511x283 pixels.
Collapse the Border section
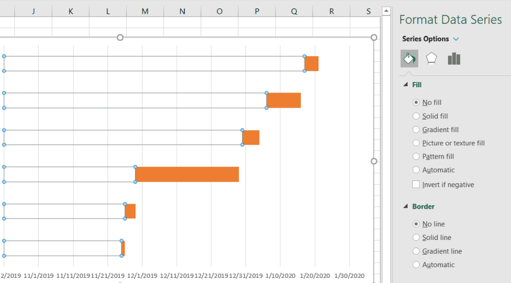(x=405, y=206)
